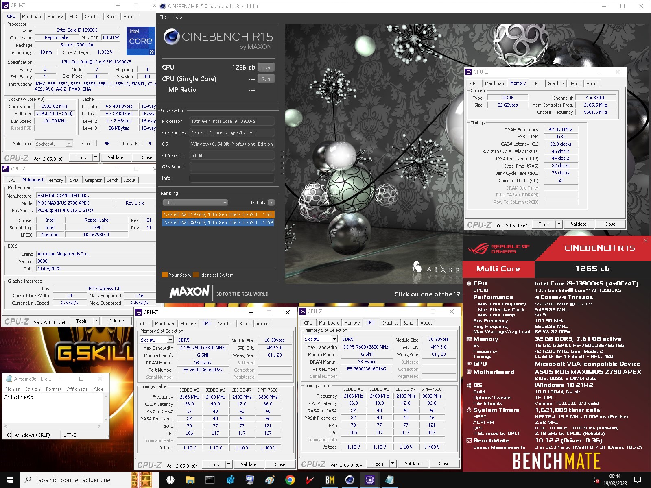This screenshot has height=488, width=651.
Task: Click the CPU-Z icon in Memory window title
Action: pyautogui.click(x=469, y=72)
